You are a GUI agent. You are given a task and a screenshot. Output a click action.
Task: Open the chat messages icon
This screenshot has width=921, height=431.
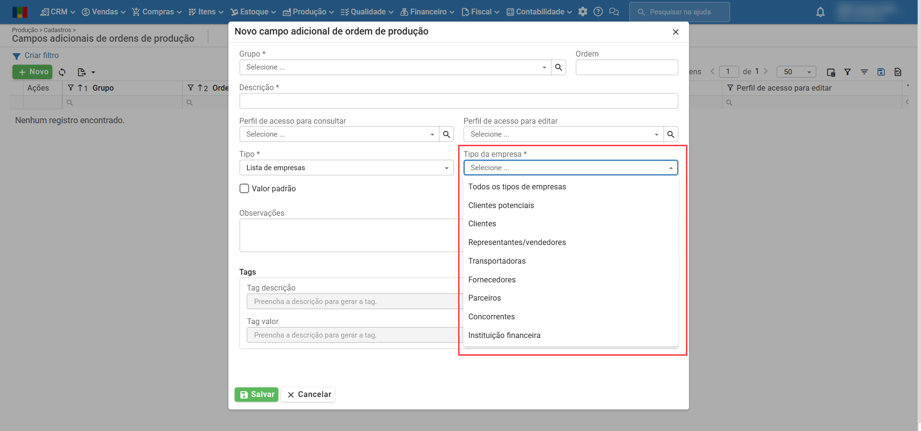point(614,12)
